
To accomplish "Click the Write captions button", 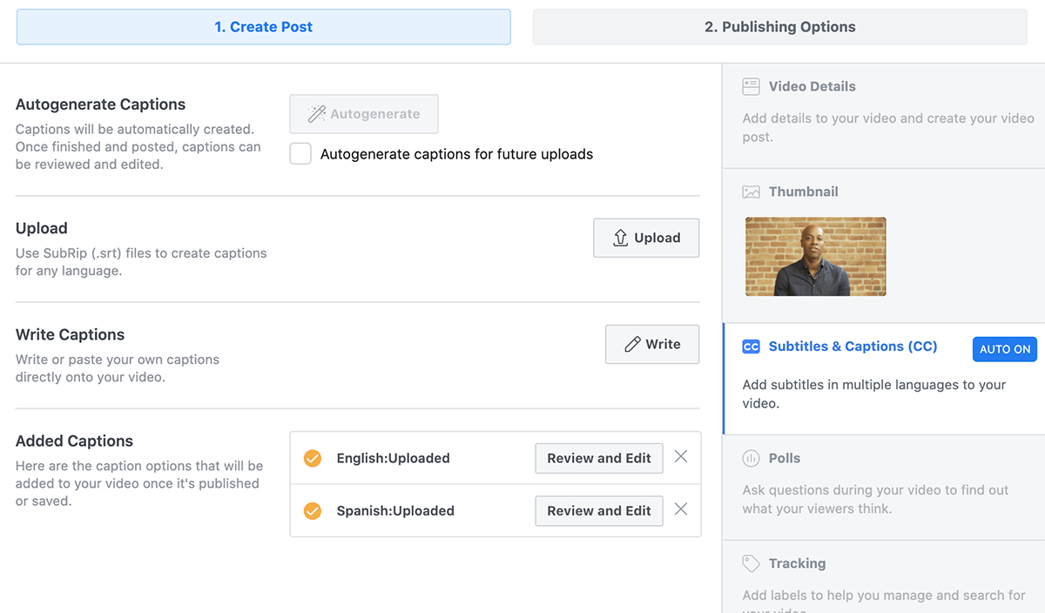I will [652, 344].
